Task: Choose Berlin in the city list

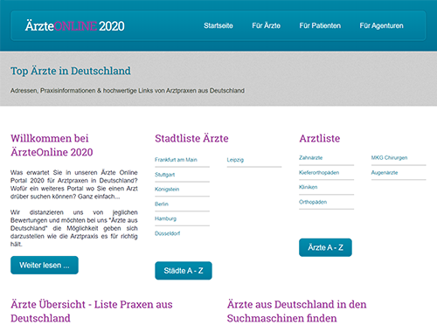Action: tap(162, 204)
